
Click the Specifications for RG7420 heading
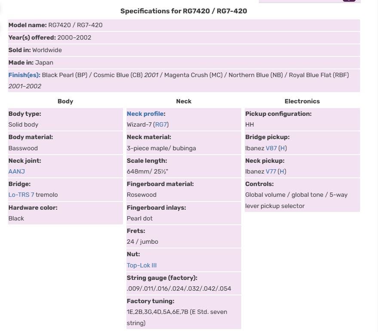tap(184, 11)
